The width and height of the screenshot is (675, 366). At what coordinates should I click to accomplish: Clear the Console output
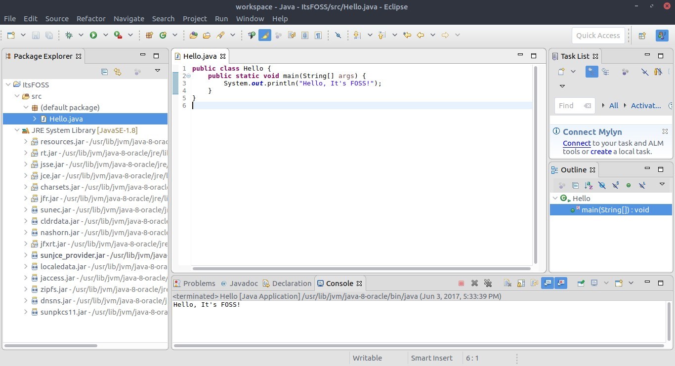[507, 283]
